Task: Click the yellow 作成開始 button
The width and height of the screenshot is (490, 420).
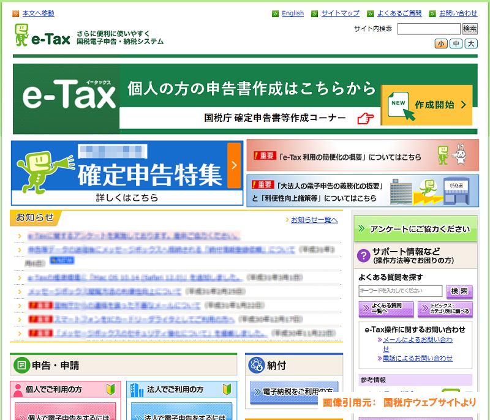Action: [426, 105]
